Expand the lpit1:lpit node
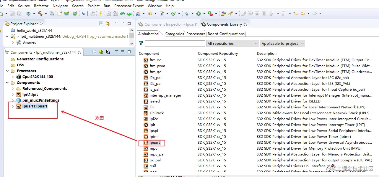379x177 pixels. 13,95
